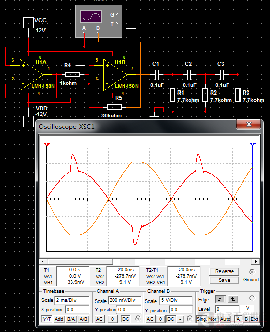The width and height of the screenshot is (270, 332).
Task: Switch display mode to B/A
Action: point(71,319)
